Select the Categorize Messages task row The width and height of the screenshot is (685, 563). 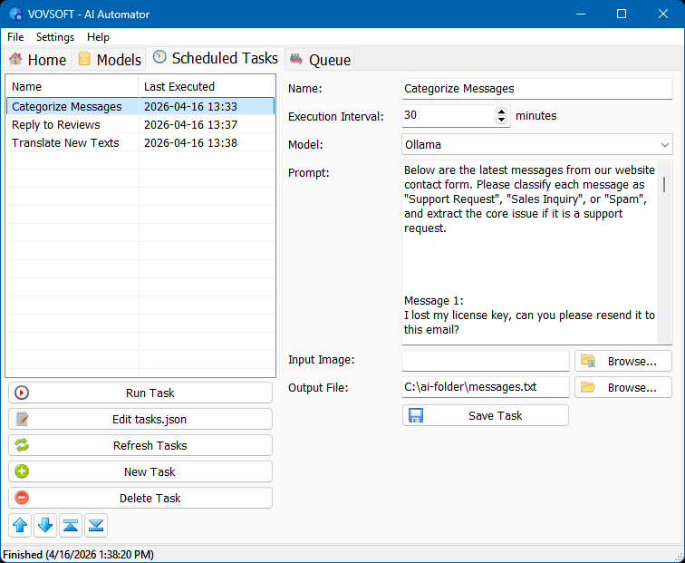pos(140,107)
